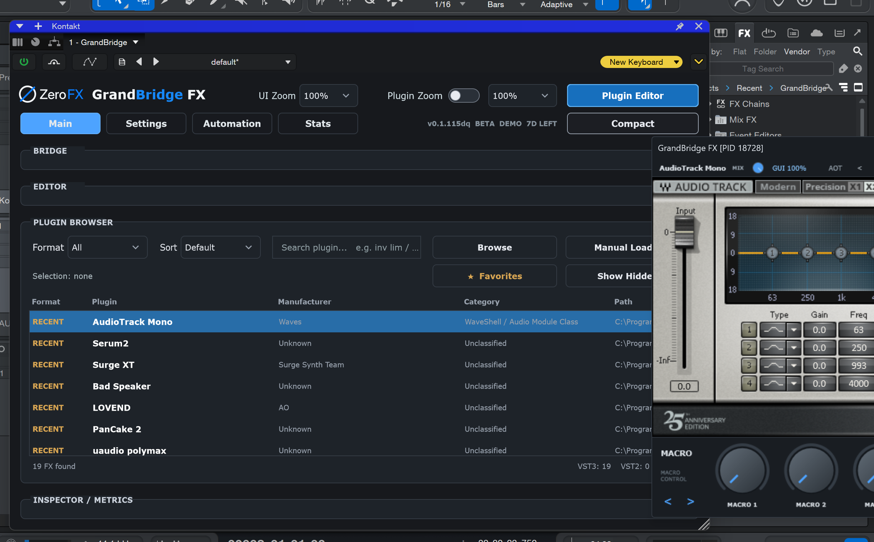Sort browser by Type
This screenshot has height=542, width=874.
click(826, 52)
